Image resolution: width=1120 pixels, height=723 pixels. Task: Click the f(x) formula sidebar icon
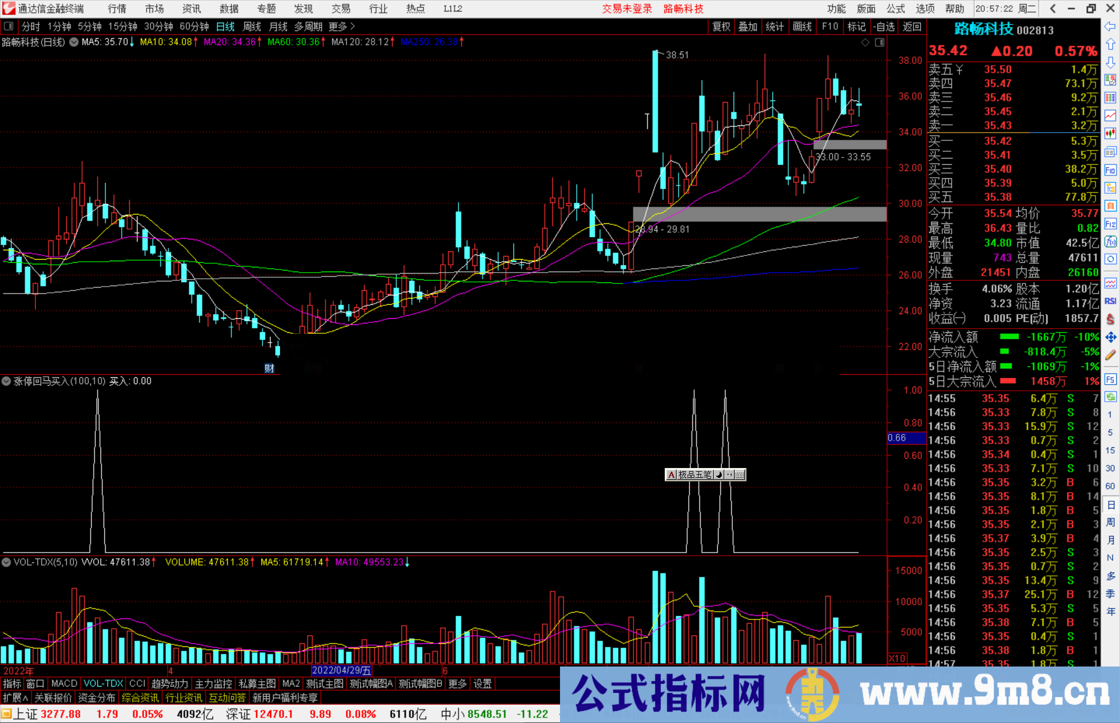1110,242
